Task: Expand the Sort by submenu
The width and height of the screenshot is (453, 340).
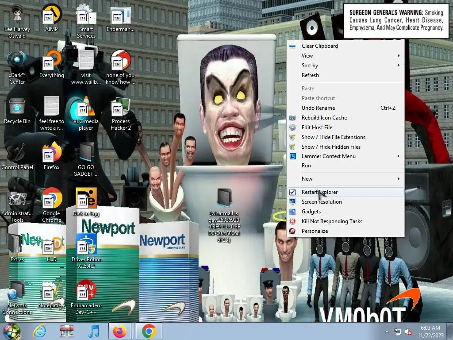Action: 345,66
